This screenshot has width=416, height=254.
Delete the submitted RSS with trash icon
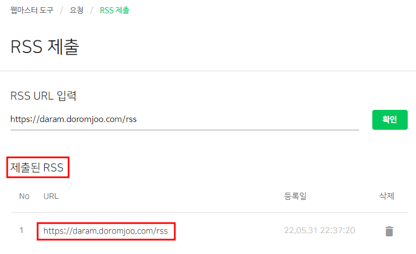(x=389, y=231)
